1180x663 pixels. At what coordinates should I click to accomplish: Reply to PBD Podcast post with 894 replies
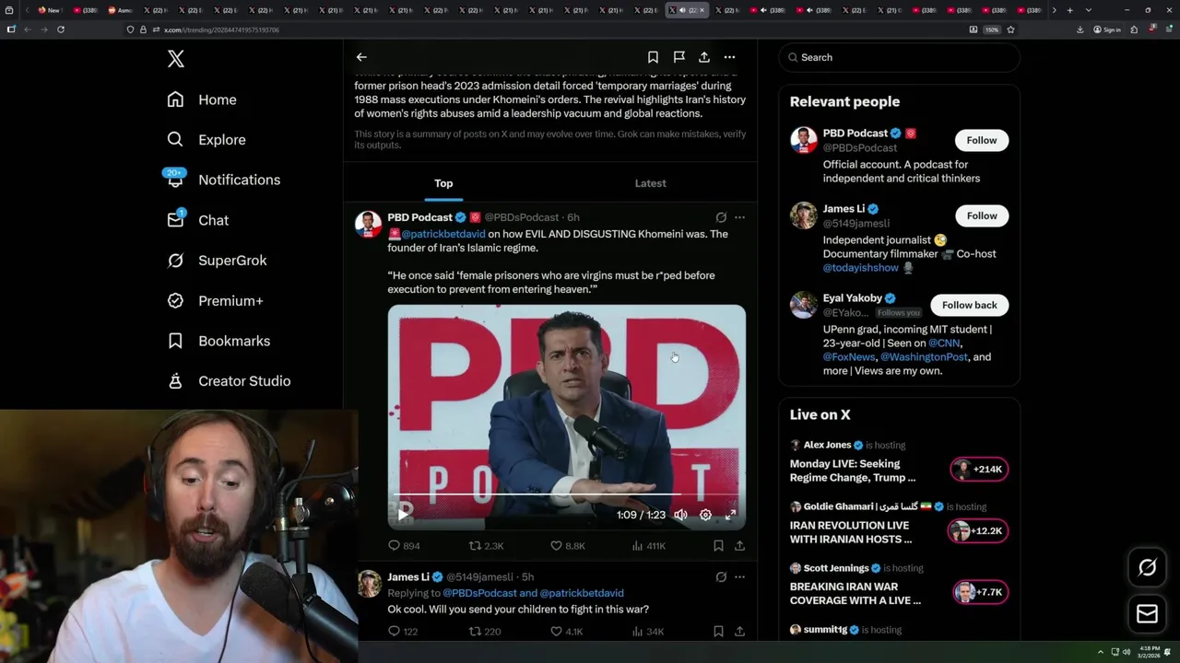(404, 546)
